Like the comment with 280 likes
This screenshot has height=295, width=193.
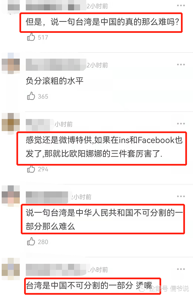(x=31, y=241)
